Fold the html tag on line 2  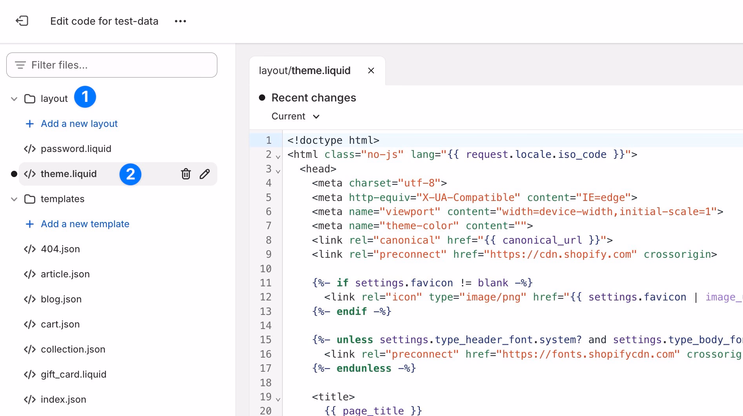(x=278, y=157)
